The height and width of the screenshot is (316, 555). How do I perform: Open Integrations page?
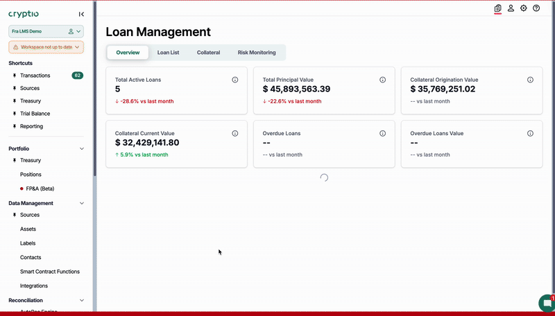(34, 286)
